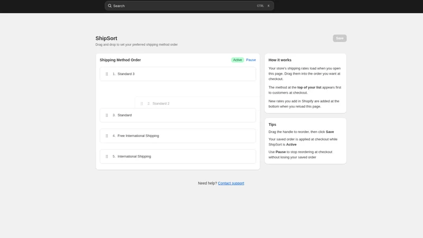
Task: Click the ShipSort page title
Action: (x=106, y=38)
